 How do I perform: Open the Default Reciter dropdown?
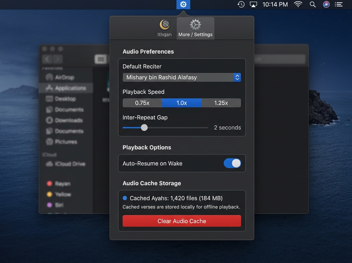click(182, 77)
